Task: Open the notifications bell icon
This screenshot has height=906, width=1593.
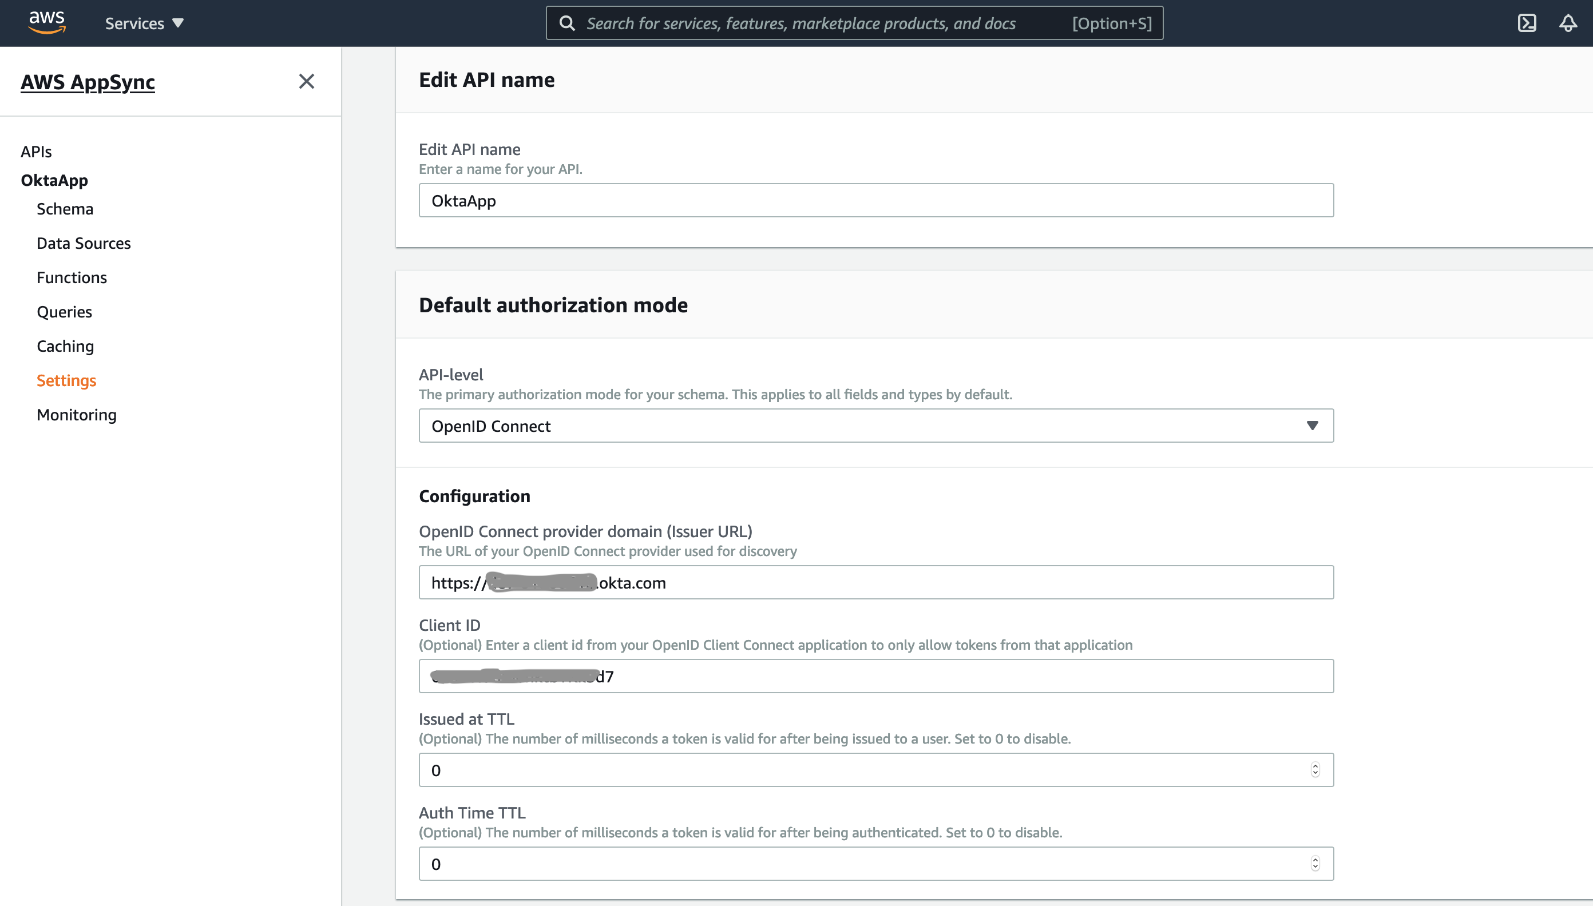Action: [x=1567, y=23]
